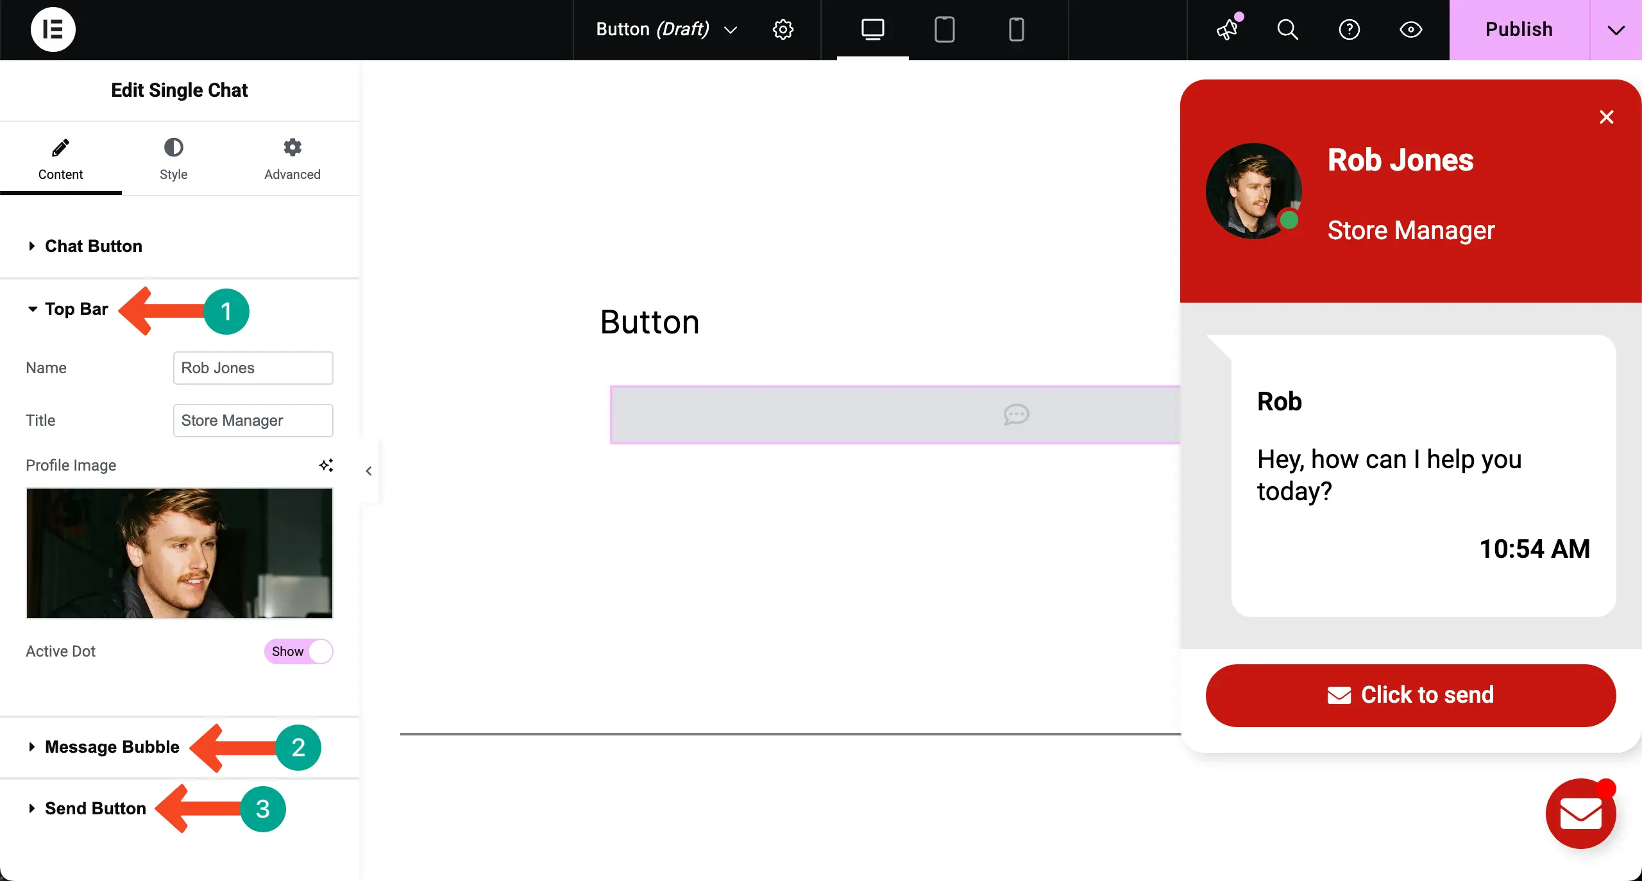The width and height of the screenshot is (1642, 881).
Task: Generate profile image with AI sparkle icon
Action: click(326, 465)
